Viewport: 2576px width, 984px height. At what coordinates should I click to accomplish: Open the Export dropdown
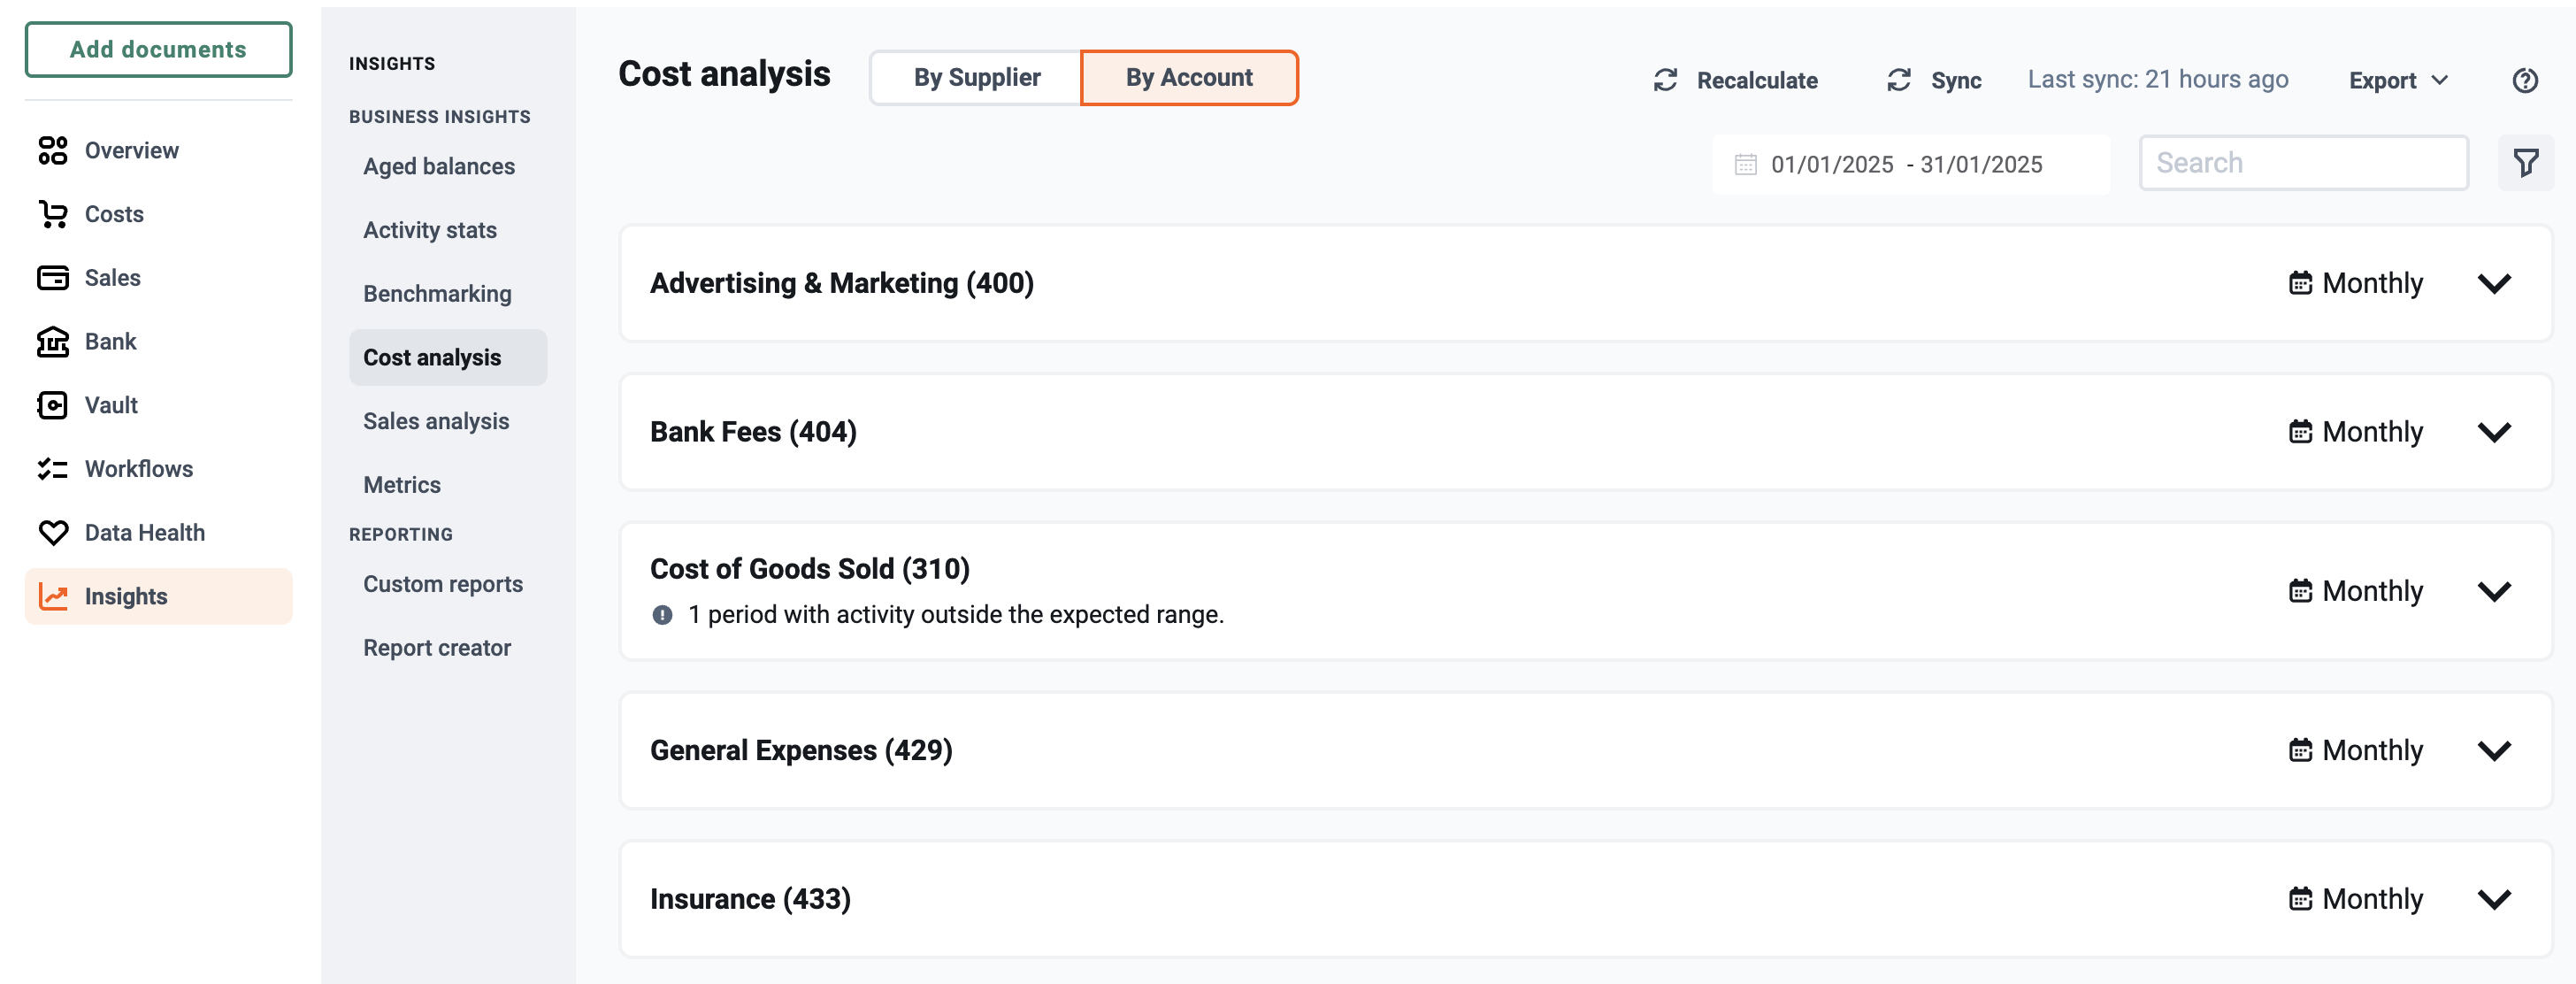(2398, 80)
